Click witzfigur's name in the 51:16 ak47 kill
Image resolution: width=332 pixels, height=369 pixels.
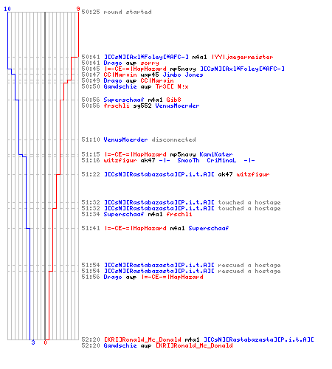pos(120,160)
